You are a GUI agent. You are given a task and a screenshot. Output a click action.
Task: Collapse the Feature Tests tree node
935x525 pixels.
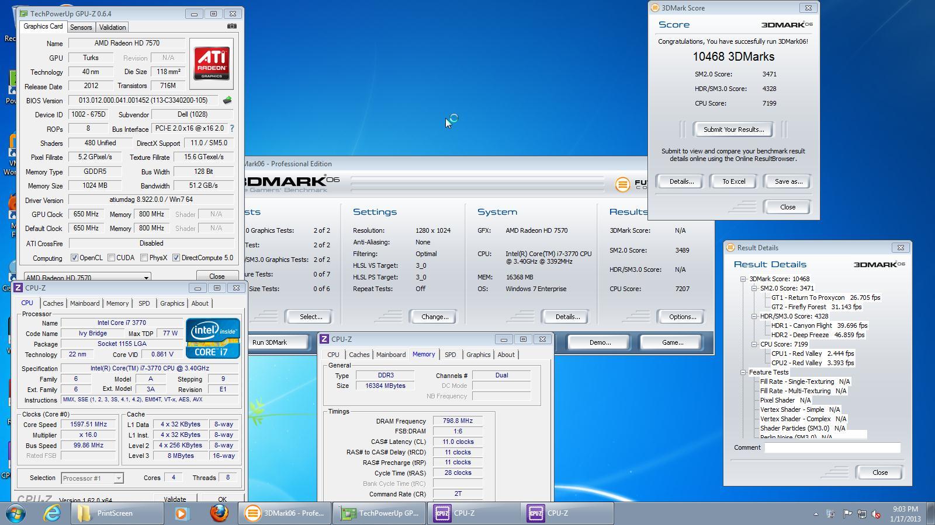pos(744,372)
